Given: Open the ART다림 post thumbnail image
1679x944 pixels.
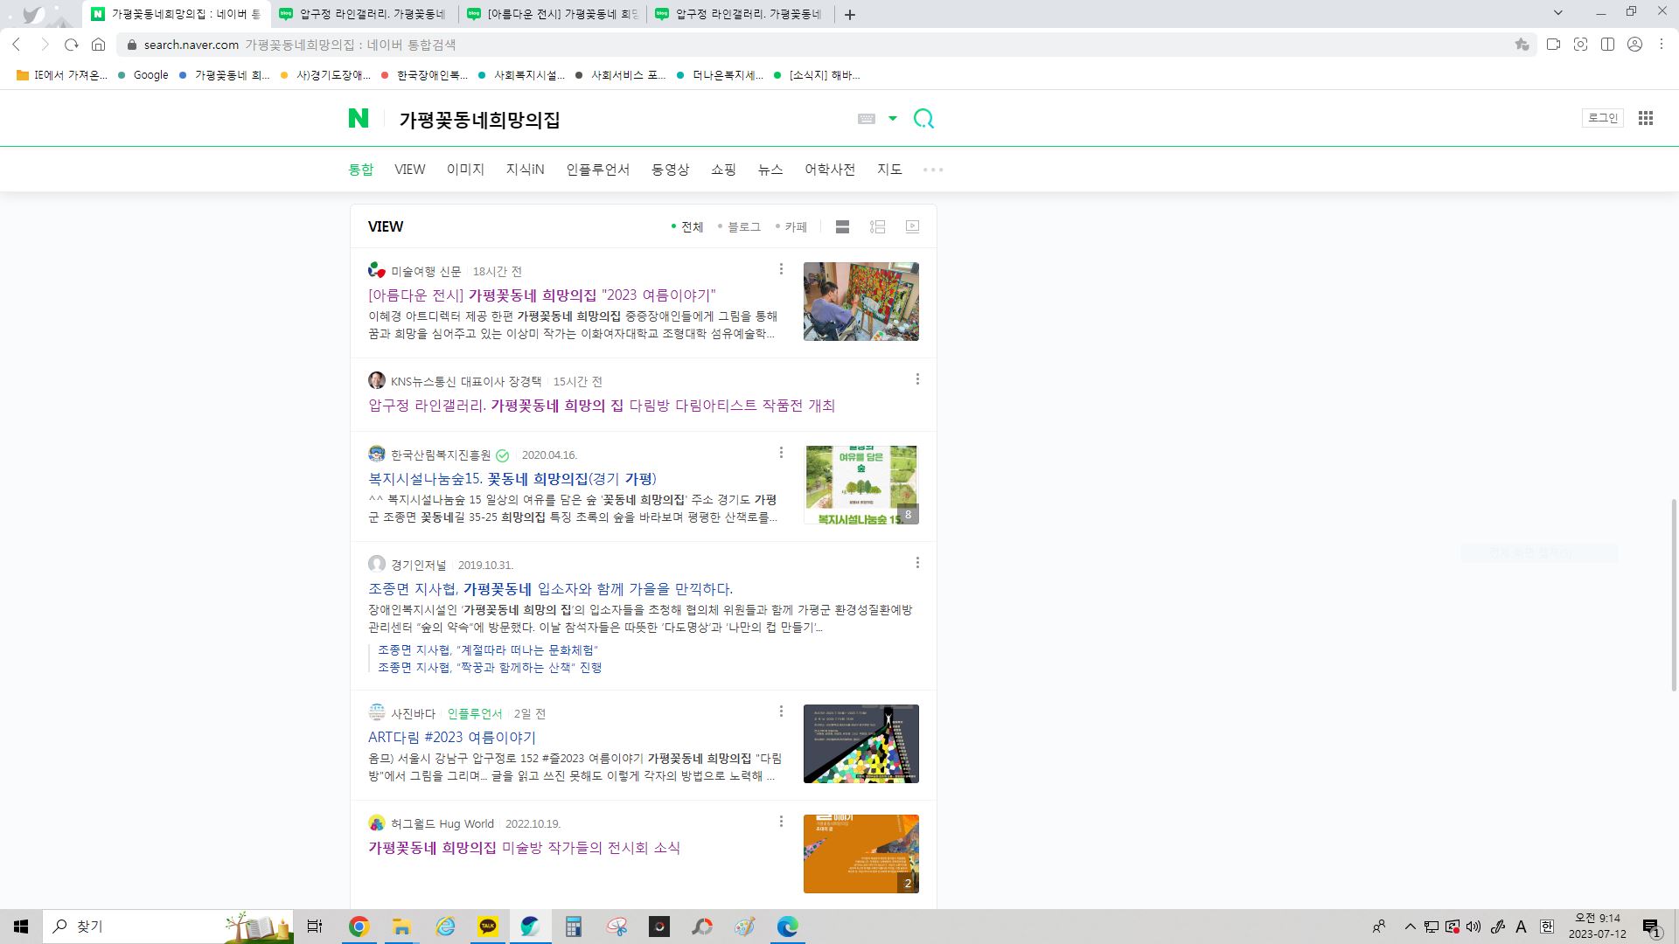Looking at the screenshot, I should click(860, 744).
